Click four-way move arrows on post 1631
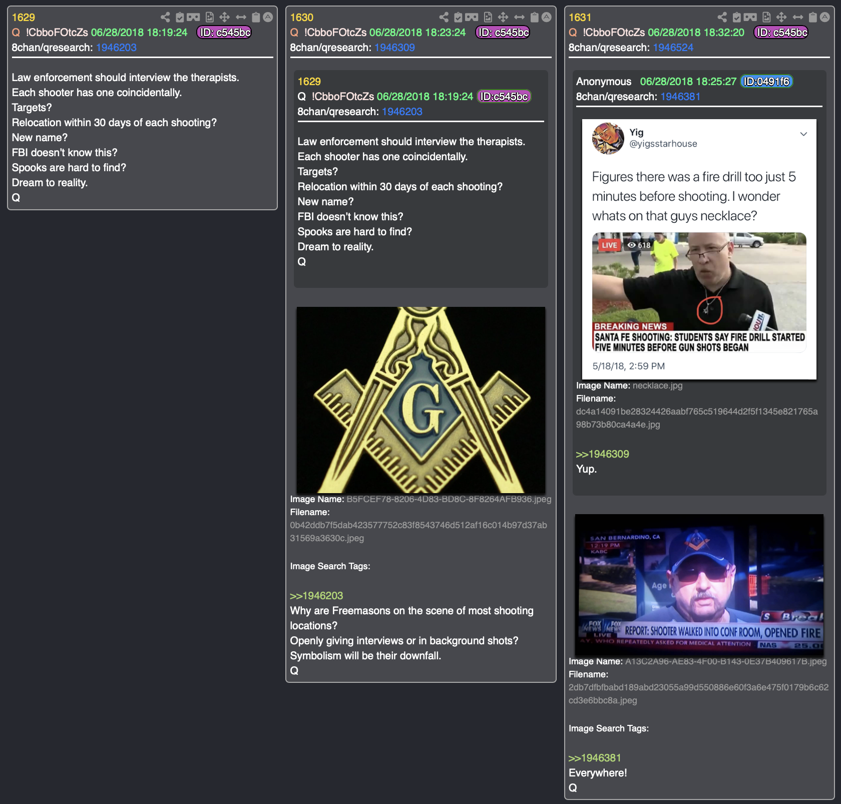Screen dimensions: 841x804 point(781,18)
